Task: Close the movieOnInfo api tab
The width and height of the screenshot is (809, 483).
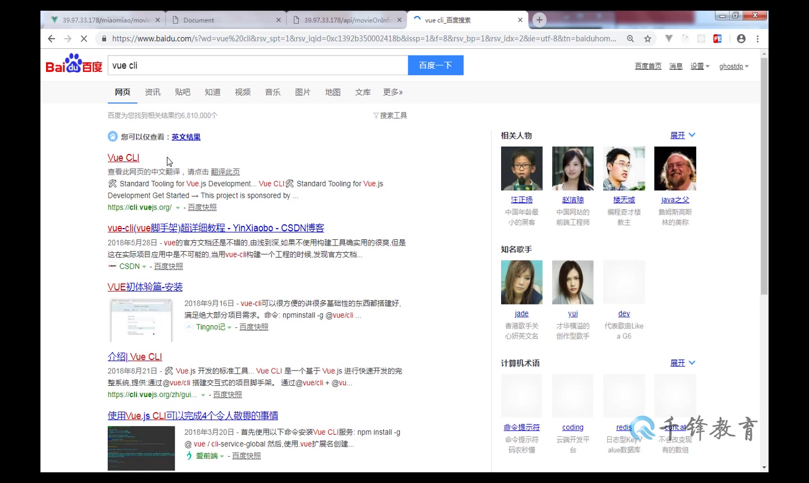Action: [399, 20]
